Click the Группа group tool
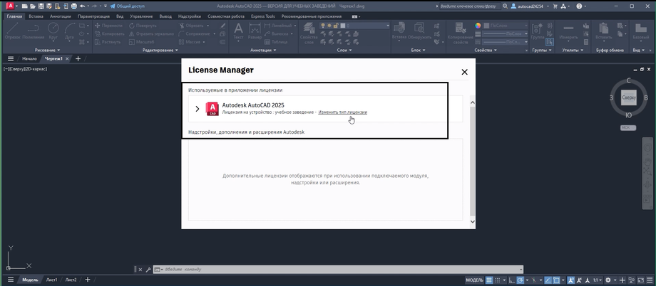The image size is (656, 286). coord(537,32)
